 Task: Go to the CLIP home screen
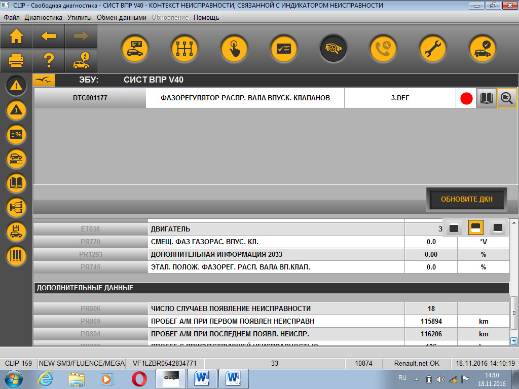point(16,36)
